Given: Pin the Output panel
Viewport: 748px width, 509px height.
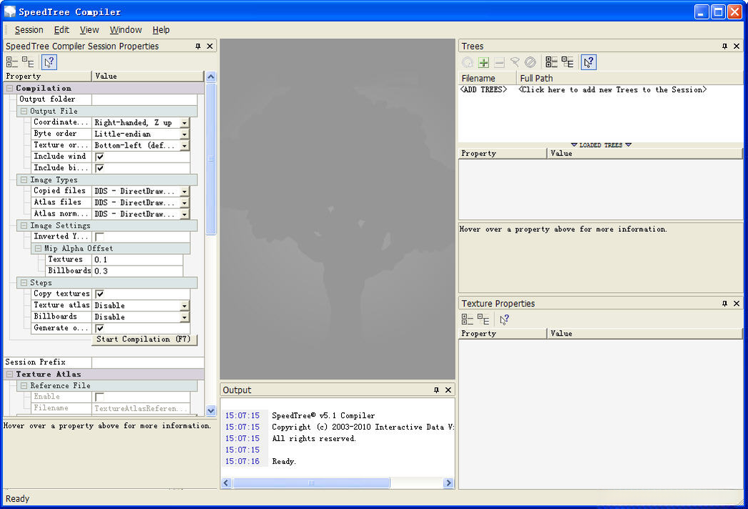Looking at the screenshot, I should (436, 390).
